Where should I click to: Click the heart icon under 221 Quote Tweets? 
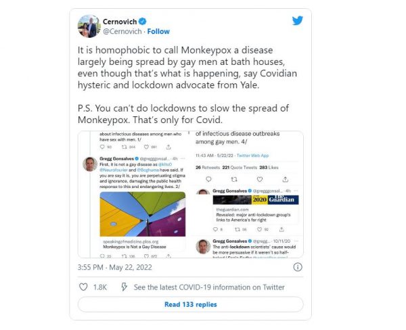pyautogui.click(x=260, y=179)
